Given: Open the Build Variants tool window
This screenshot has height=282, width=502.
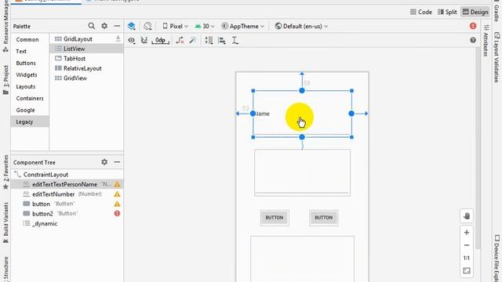Looking at the screenshot, I should [5, 223].
